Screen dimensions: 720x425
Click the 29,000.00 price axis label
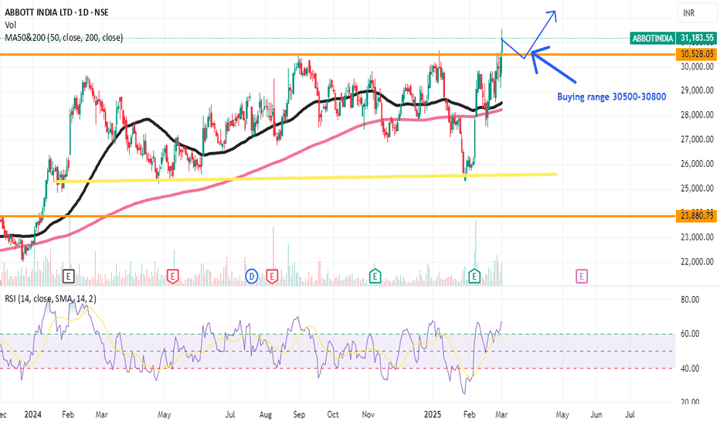(697, 90)
